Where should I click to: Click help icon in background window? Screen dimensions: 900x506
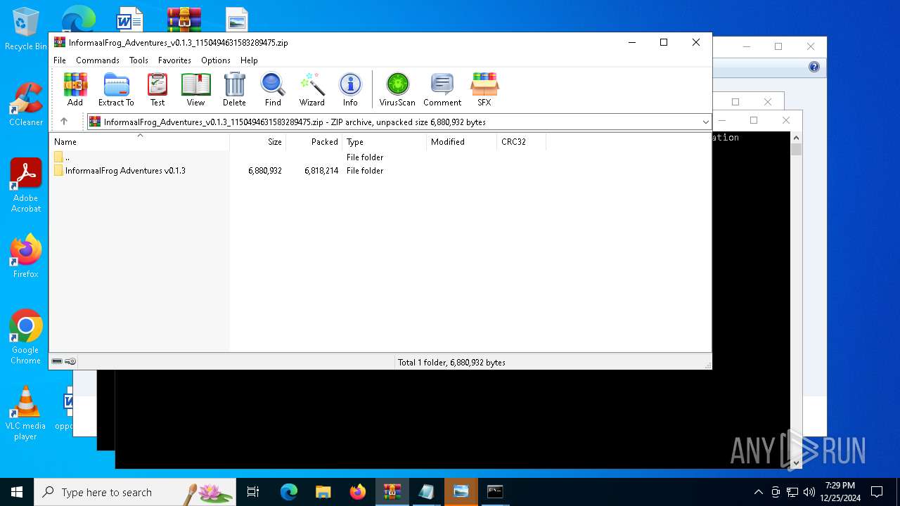pyautogui.click(x=814, y=67)
